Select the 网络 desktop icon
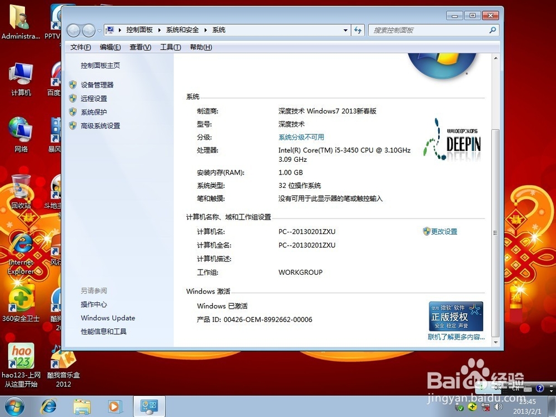Viewport: 556px width, 417px height. pyautogui.click(x=21, y=135)
